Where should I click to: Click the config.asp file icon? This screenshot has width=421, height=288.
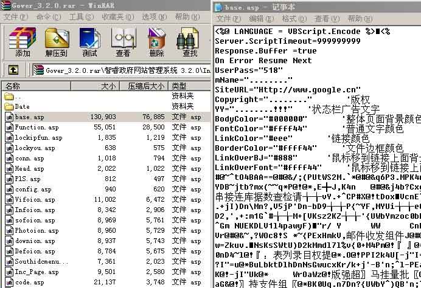click(x=9, y=190)
